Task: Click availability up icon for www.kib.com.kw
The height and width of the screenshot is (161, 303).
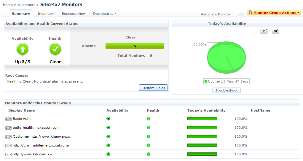Action: point(109,154)
